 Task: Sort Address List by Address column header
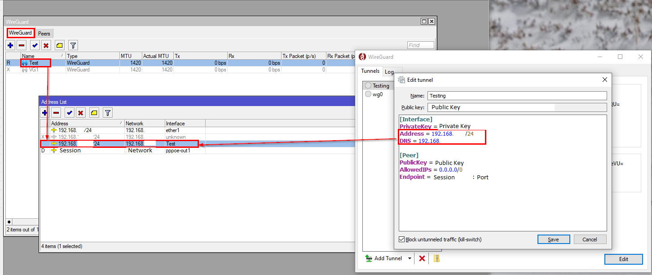[x=87, y=124]
